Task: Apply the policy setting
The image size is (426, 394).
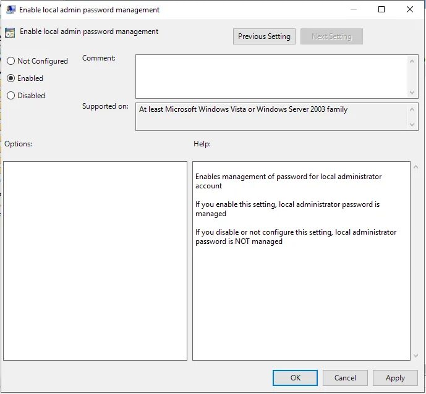Action: coord(395,378)
